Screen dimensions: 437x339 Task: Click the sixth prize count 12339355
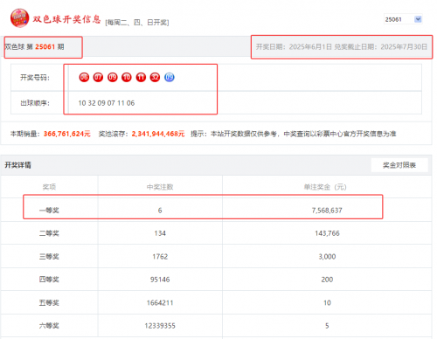click(160, 326)
